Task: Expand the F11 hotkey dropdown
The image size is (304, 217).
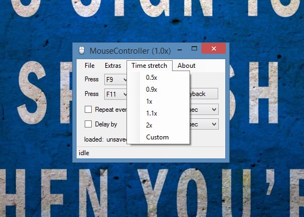Action: coord(116,94)
